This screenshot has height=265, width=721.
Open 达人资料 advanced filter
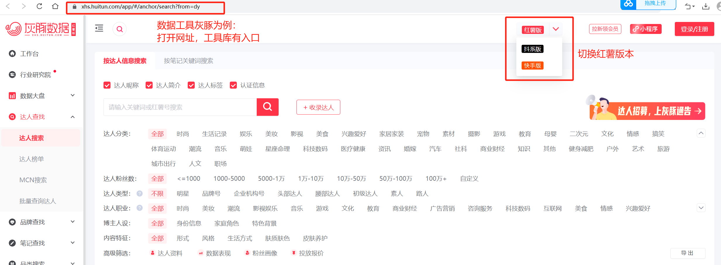pyautogui.click(x=166, y=253)
